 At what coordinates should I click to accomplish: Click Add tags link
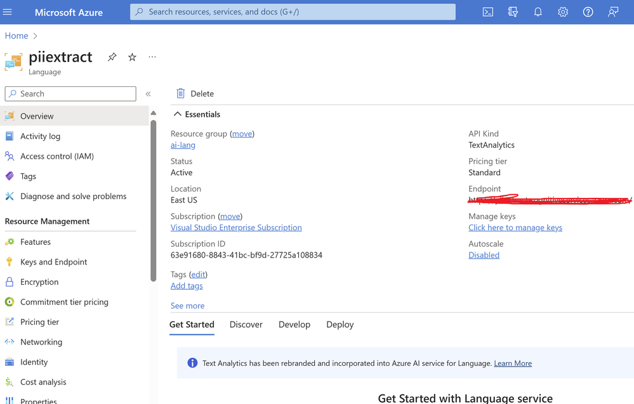(x=187, y=285)
